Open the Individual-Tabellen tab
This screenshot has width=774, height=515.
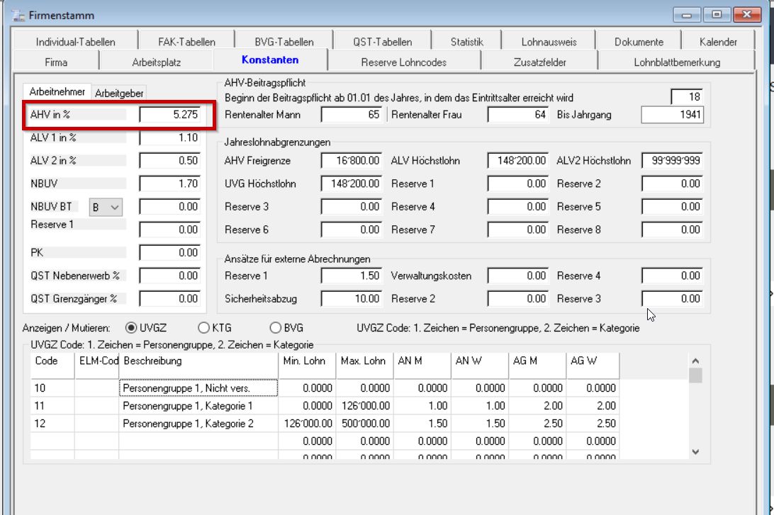[76, 41]
